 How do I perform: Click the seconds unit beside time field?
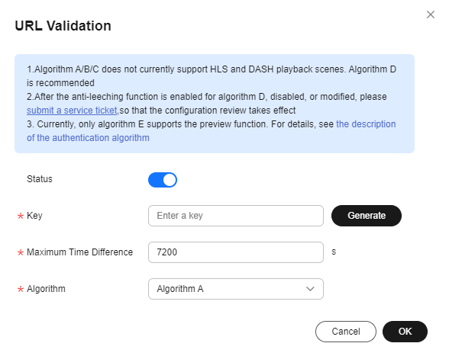[334, 252]
